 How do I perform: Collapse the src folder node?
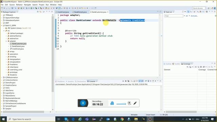pyautogui.click(x=4, y=31)
